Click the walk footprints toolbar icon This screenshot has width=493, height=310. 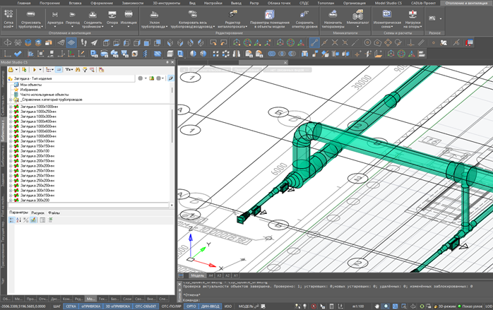point(83,42)
